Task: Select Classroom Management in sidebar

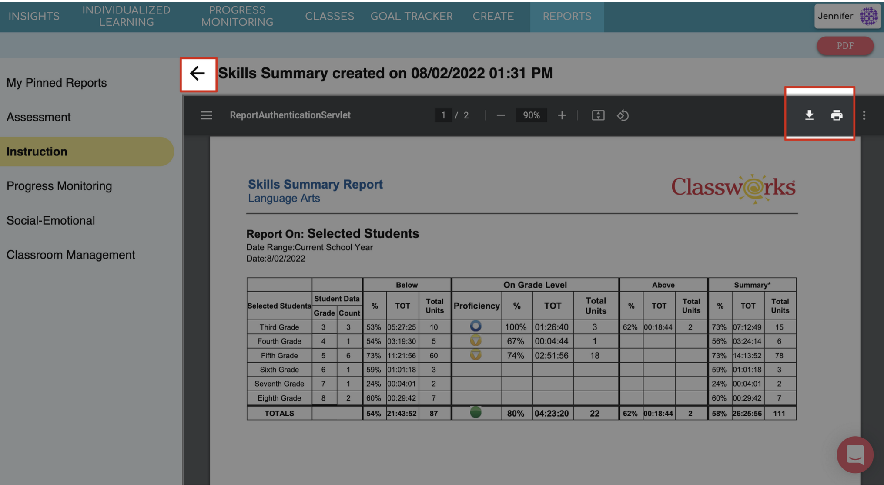Action: click(x=70, y=255)
